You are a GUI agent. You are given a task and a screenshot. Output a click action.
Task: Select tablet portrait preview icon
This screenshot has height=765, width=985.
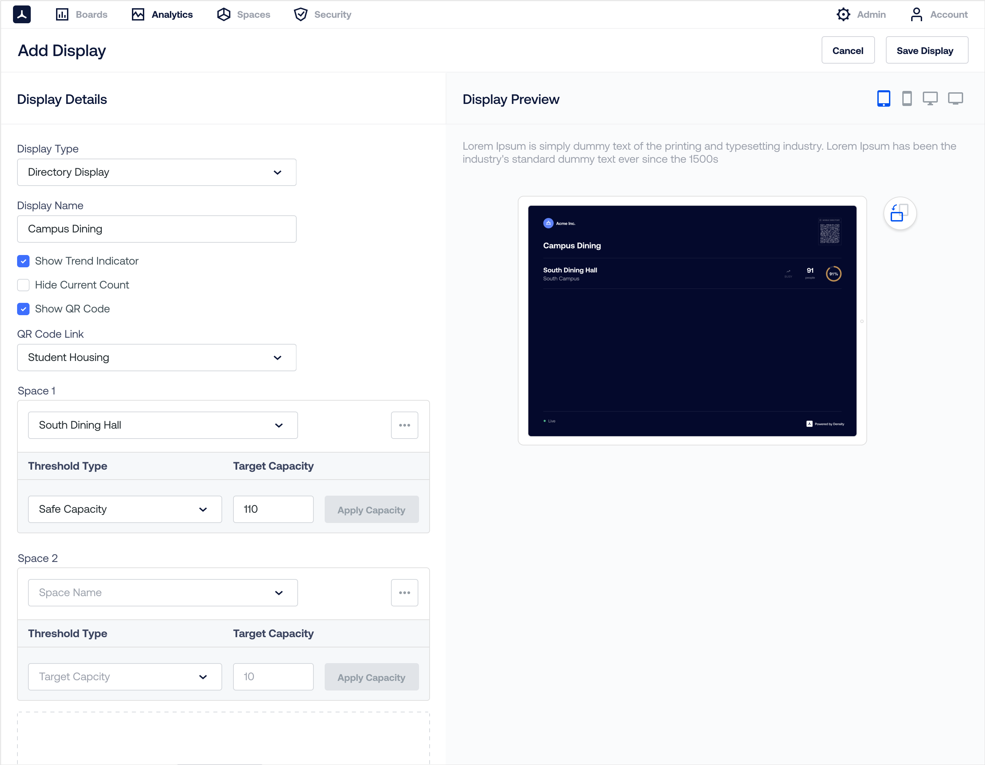pos(883,98)
